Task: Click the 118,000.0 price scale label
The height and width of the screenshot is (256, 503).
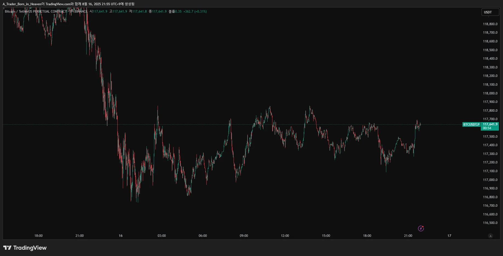Action: [490, 93]
